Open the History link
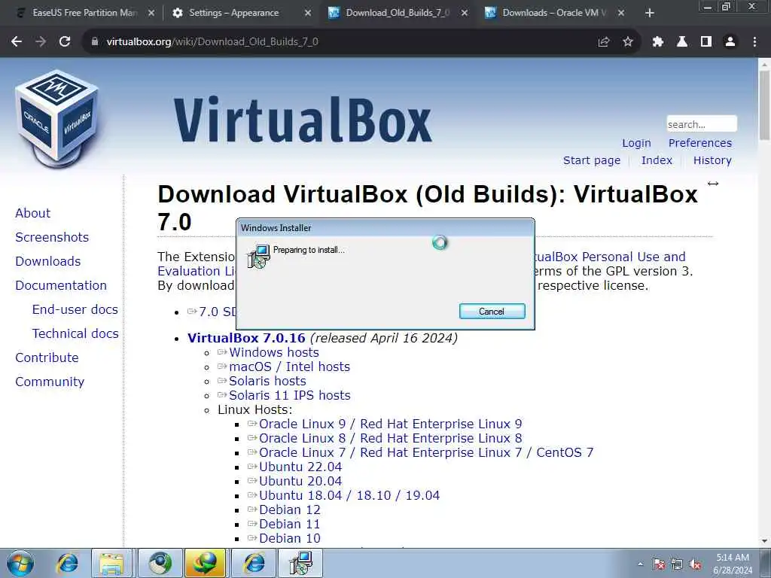The height and width of the screenshot is (578, 771). click(712, 160)
